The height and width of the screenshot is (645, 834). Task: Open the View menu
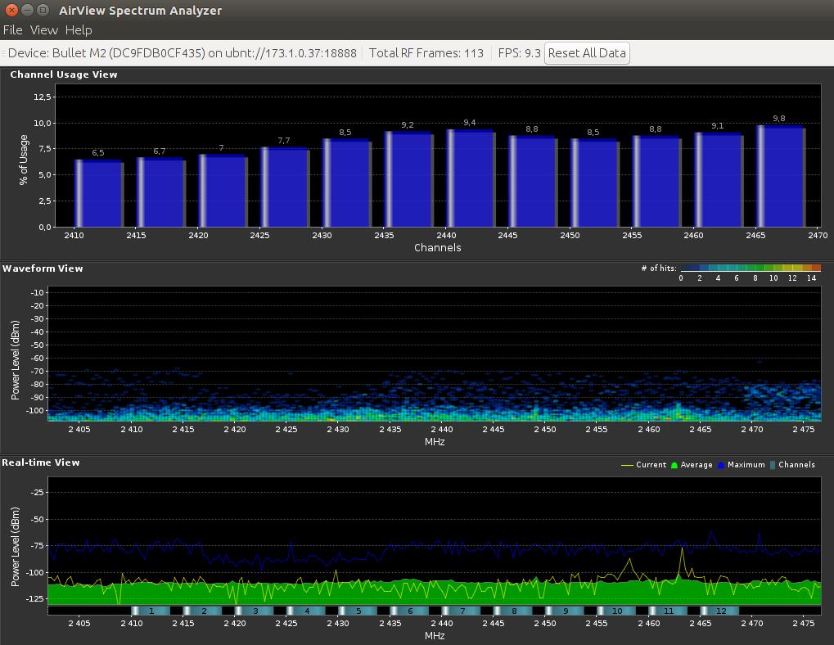[x=43, y=30]
